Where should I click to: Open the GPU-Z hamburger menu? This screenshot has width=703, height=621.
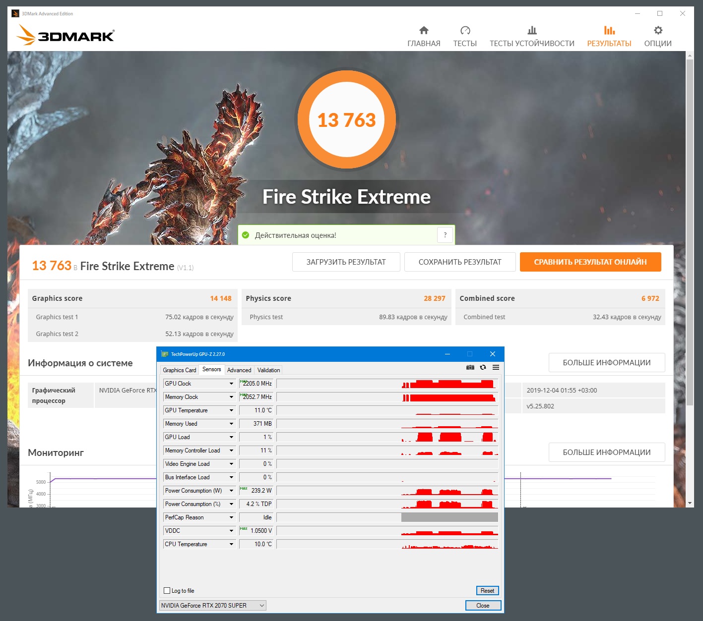496,367
